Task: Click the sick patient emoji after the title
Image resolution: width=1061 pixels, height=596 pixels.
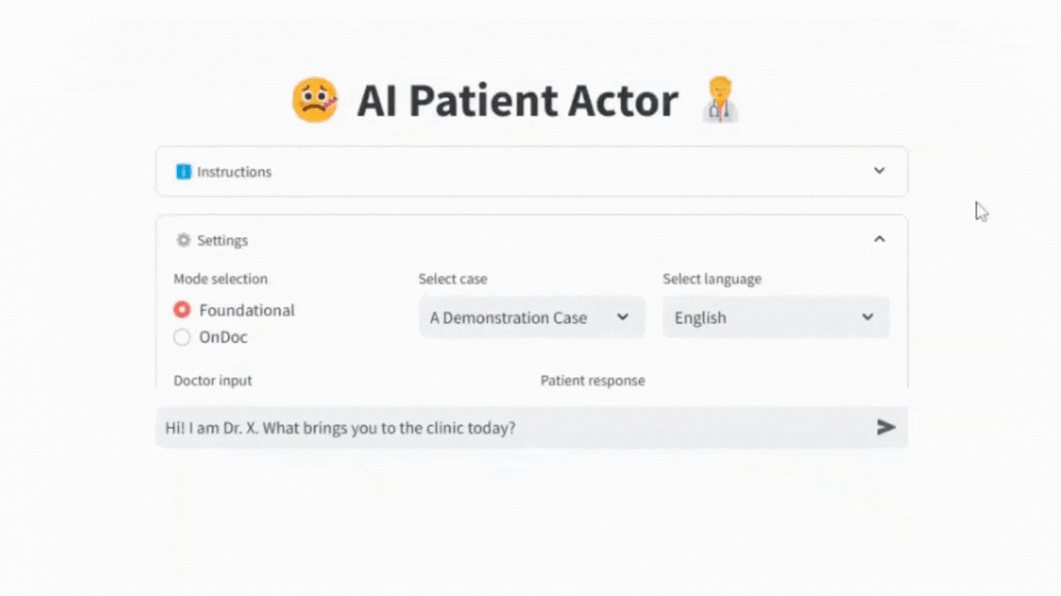Action: point(720,99)
